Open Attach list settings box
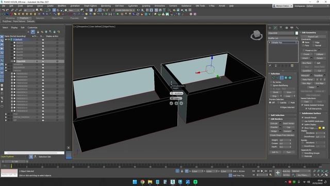Screen dimensions: 330x186 [311, 58]
